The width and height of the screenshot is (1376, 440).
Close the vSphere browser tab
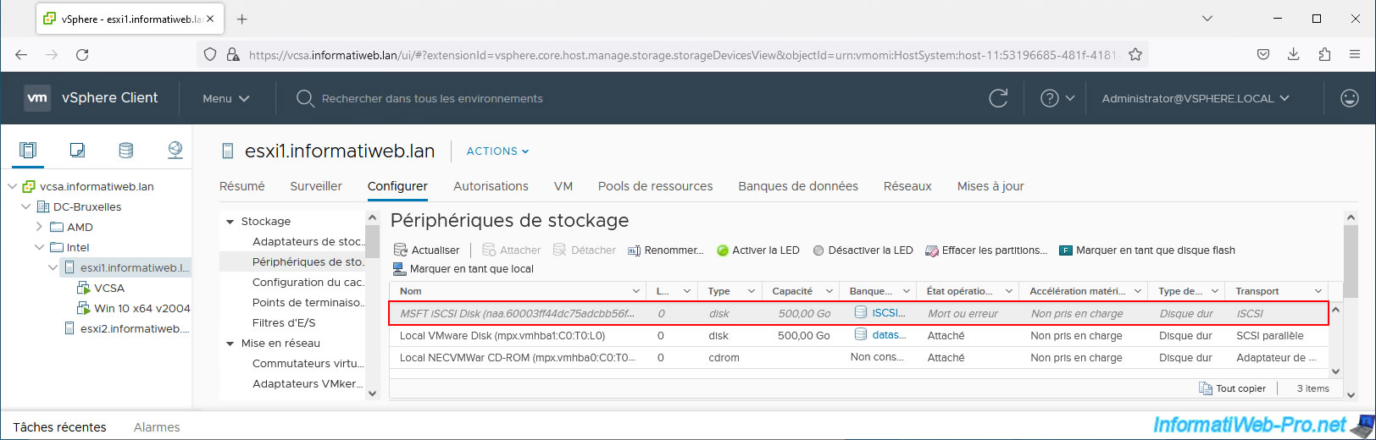tap(211, 19)
